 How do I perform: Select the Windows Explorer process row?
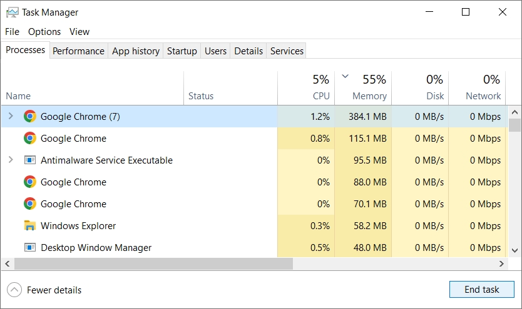point(255,226)
